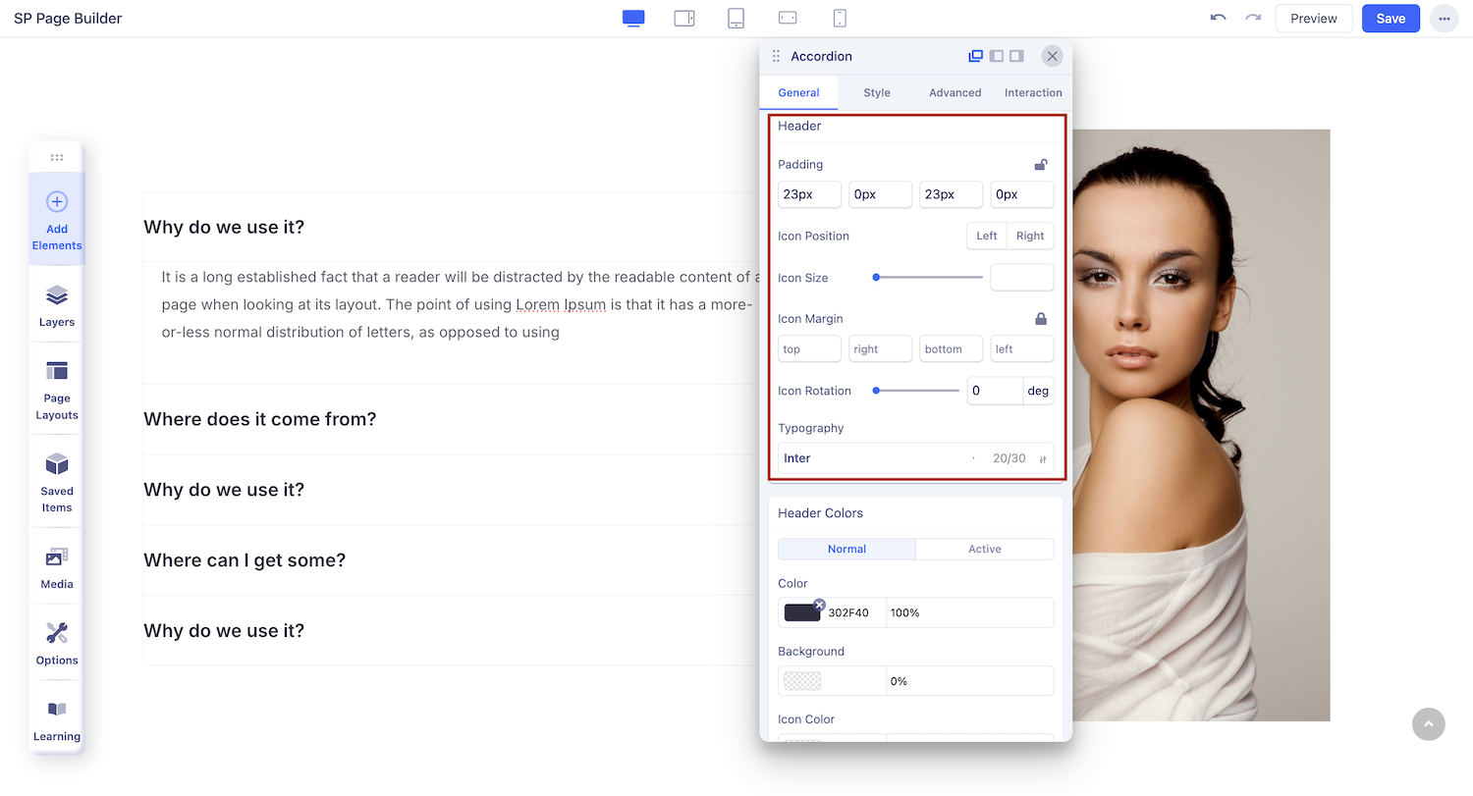Set Icon Position to Right
The image size is (1473, 796).
(x=1030, y=236)
